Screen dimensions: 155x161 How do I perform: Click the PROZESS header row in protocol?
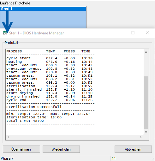[48, 51]
